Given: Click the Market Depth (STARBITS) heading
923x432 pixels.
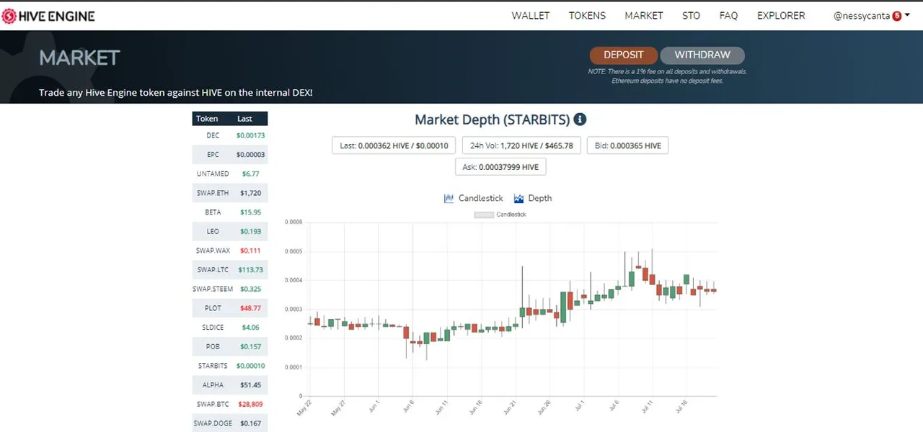Looking at the screenshot, I should click(x=493, y=120).
